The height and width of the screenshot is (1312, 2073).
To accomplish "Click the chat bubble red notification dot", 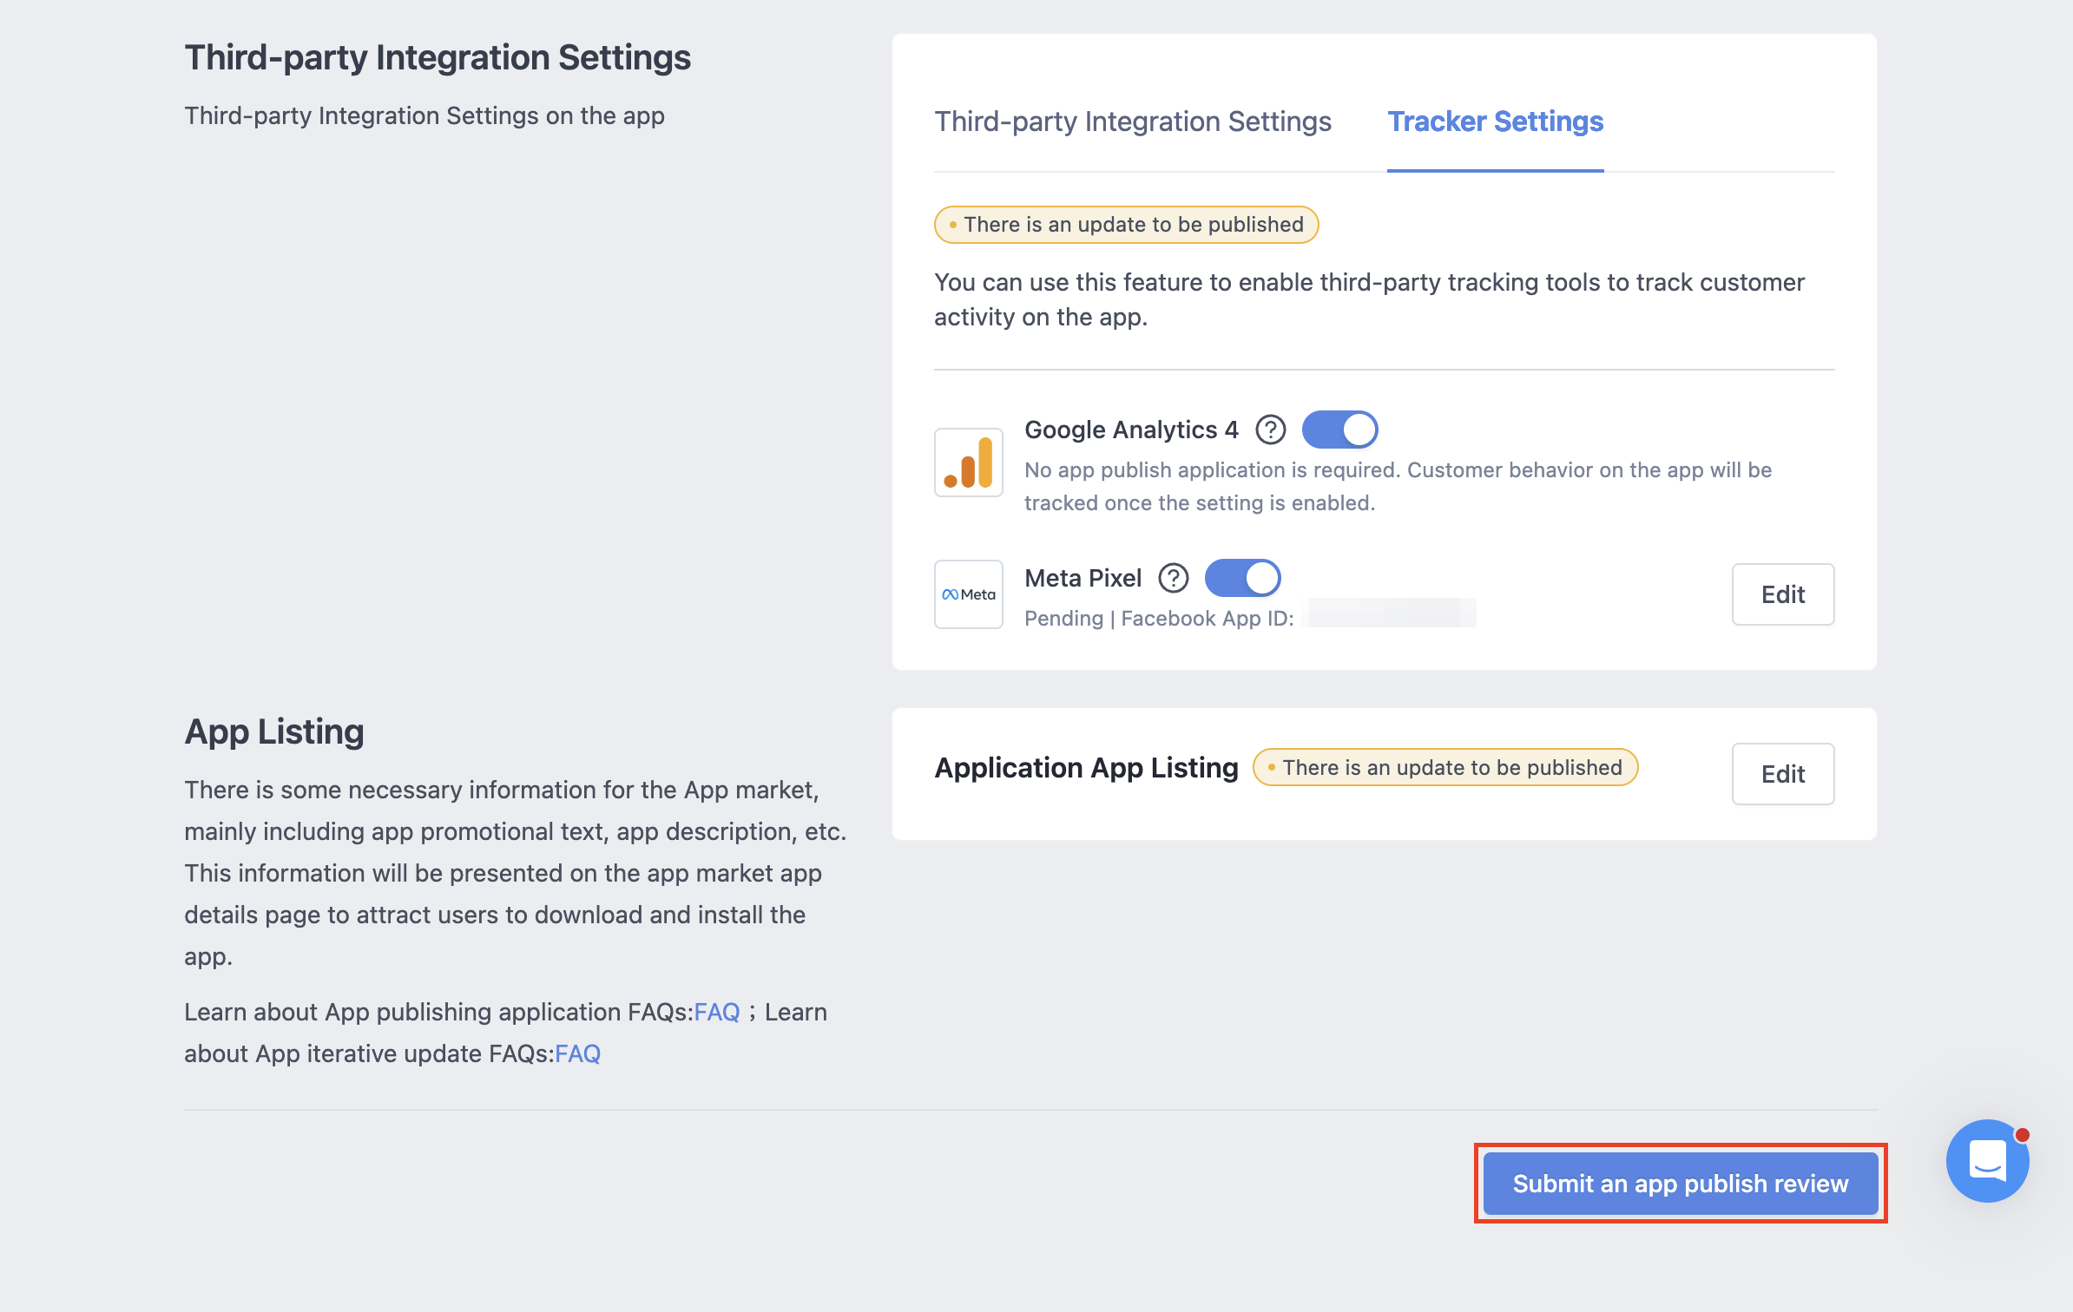I will (2022, 1135).
